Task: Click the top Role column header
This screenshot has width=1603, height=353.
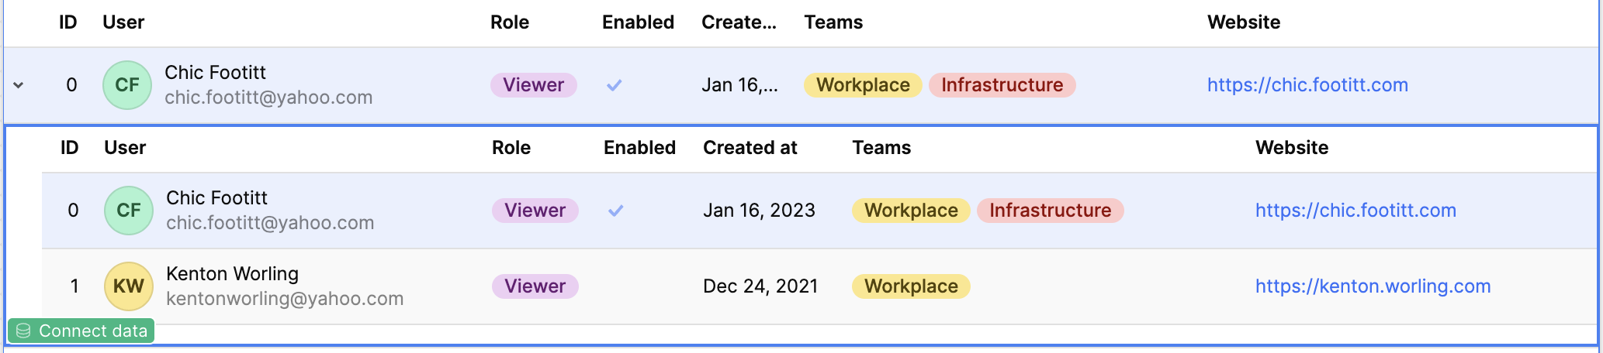Action: [510, 22]
